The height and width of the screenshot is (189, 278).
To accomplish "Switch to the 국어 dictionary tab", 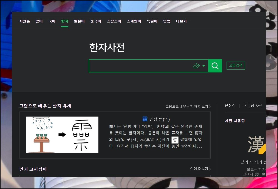I will [52, 21].
